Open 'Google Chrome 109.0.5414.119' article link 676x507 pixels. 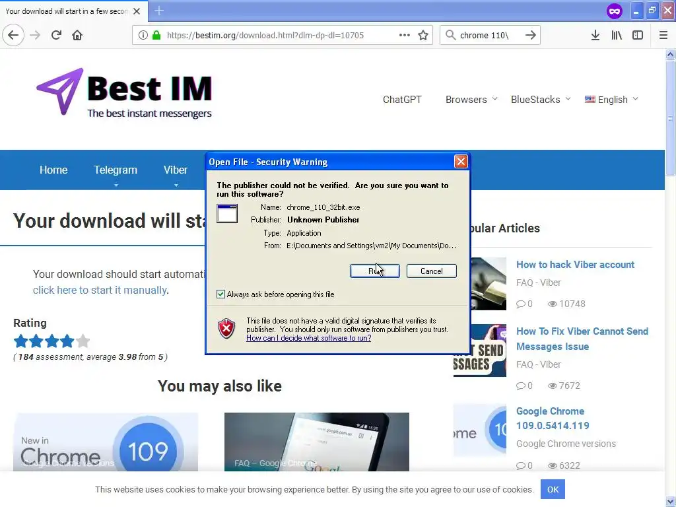(553, 418)
